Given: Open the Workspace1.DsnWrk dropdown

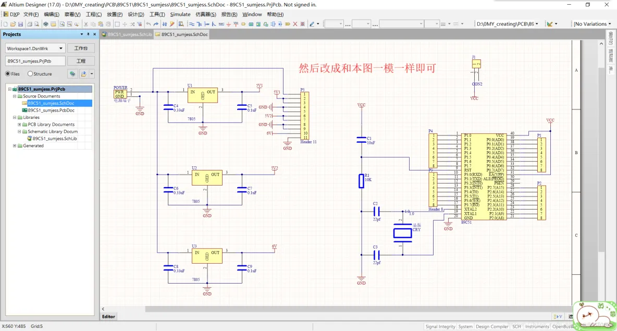Looking at the screenshot, I should click(x=60, y=48).
